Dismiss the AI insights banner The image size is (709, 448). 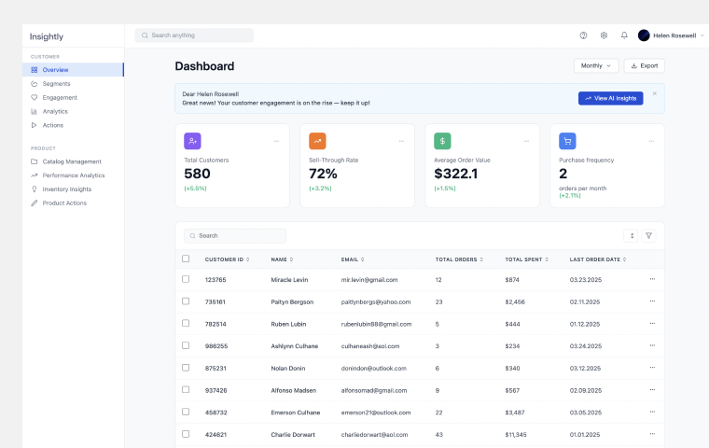pyautogui.click(x=655, y=93)
